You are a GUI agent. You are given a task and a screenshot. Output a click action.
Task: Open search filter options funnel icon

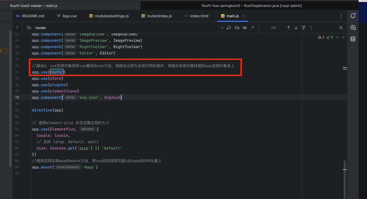pyautogui.click(x=303, y=28)
